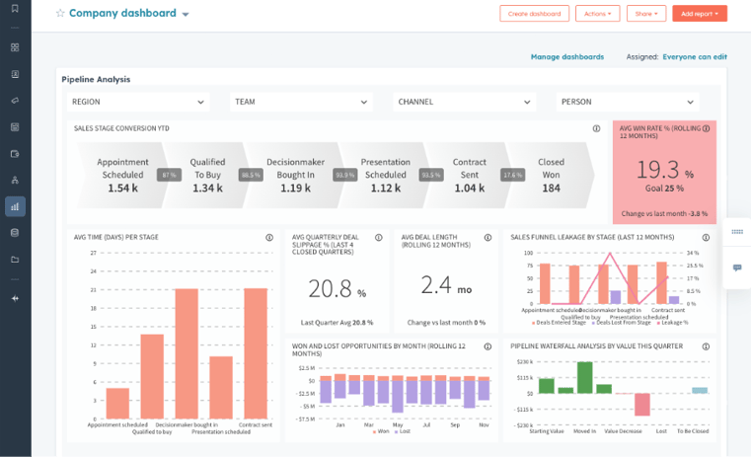Open the Actions menu button
Viewport: 751px width, 457px height.
tap(598, 14)
